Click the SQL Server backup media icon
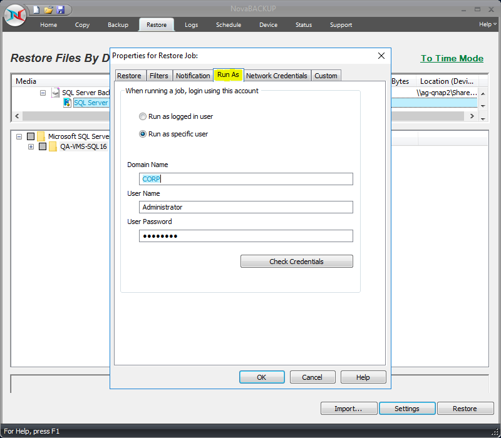 [55, 93]
